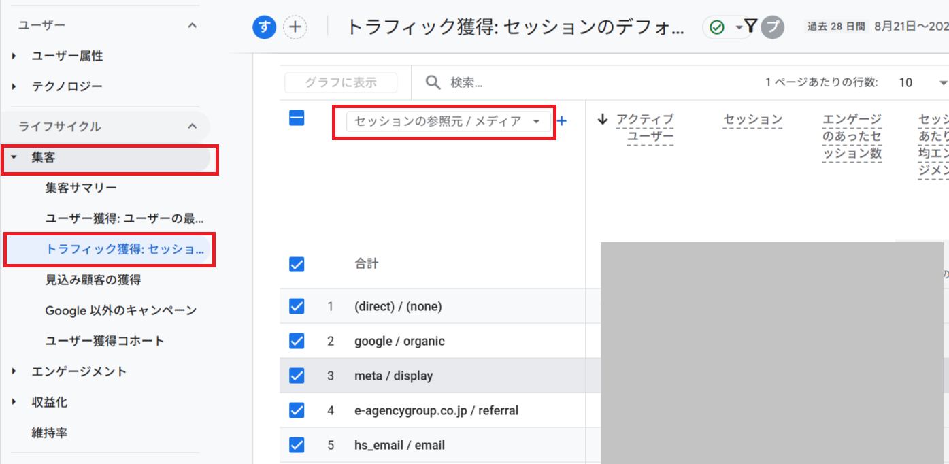949x464 pixels.
Task: Open the rows-per-page dropdown showing 10
Action: click(x=922, y=82)
